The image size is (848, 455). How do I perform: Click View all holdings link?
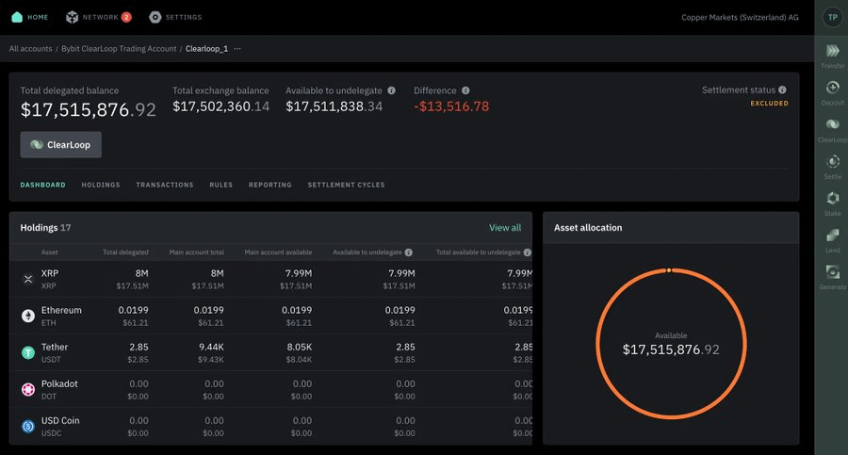click(x=505, y=228)
